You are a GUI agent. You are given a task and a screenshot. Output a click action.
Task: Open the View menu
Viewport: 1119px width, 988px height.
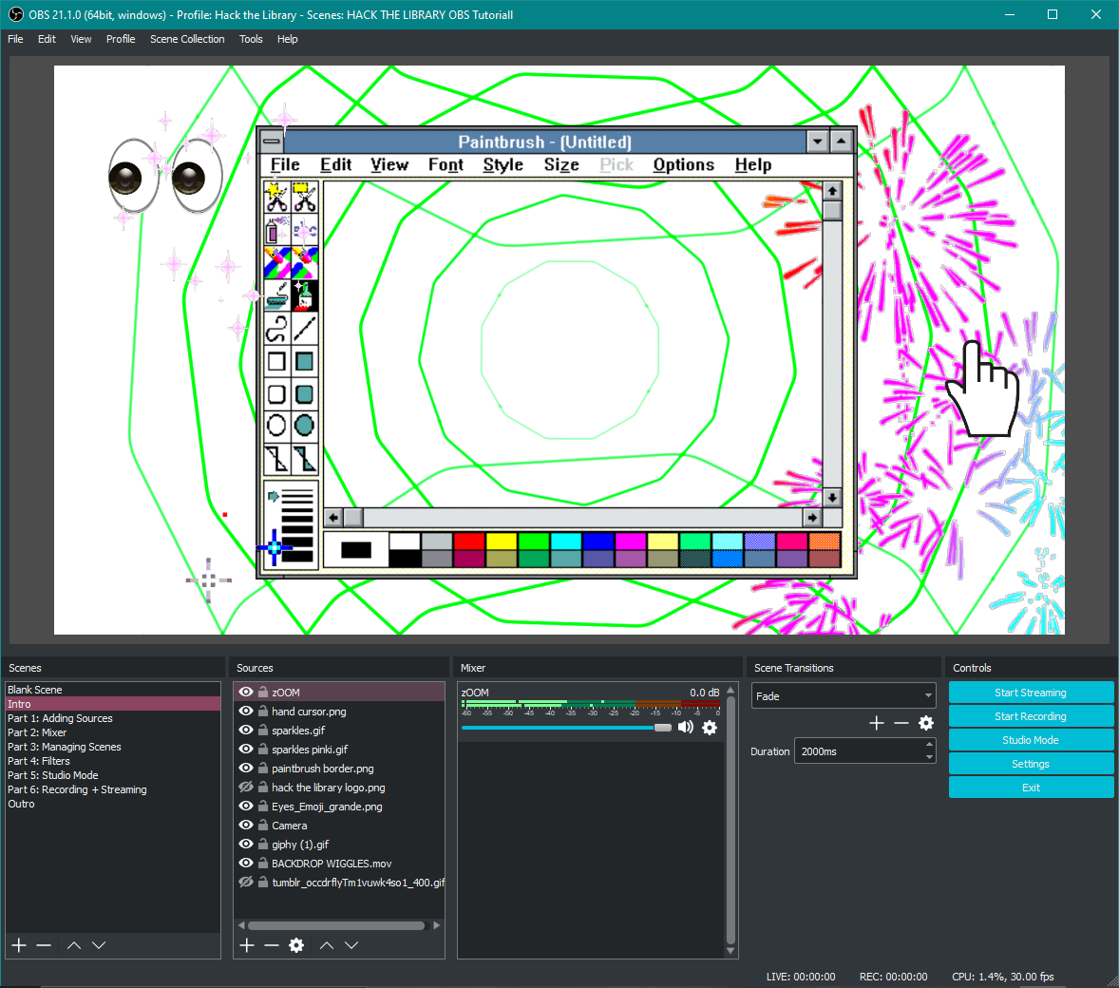point(81,39)
